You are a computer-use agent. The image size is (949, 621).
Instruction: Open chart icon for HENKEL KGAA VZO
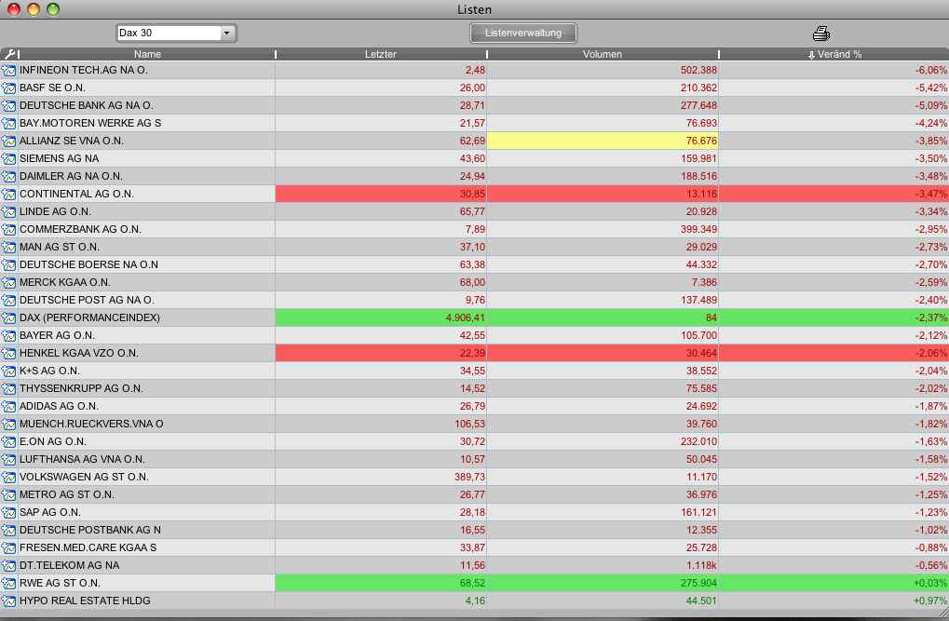pos(9,354)
